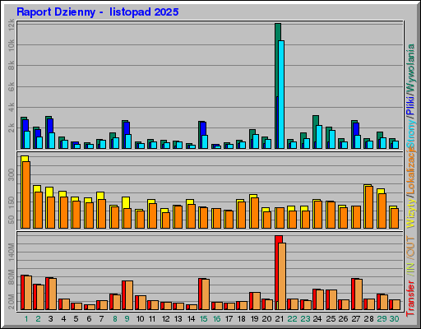Click green day label '15' on the x-axis
This screenshot has width=421, height=329.
[204, 319]
